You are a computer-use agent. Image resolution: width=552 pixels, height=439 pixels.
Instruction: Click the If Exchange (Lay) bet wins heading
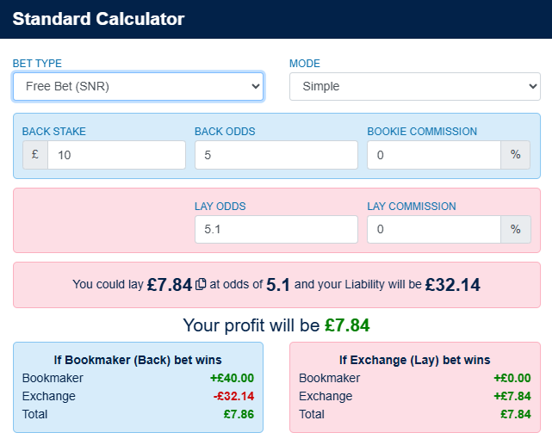tap(415, 360)
